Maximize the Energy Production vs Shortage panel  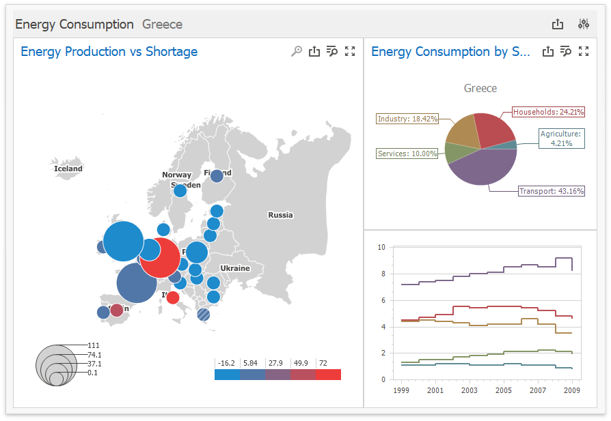pos(350,51)
